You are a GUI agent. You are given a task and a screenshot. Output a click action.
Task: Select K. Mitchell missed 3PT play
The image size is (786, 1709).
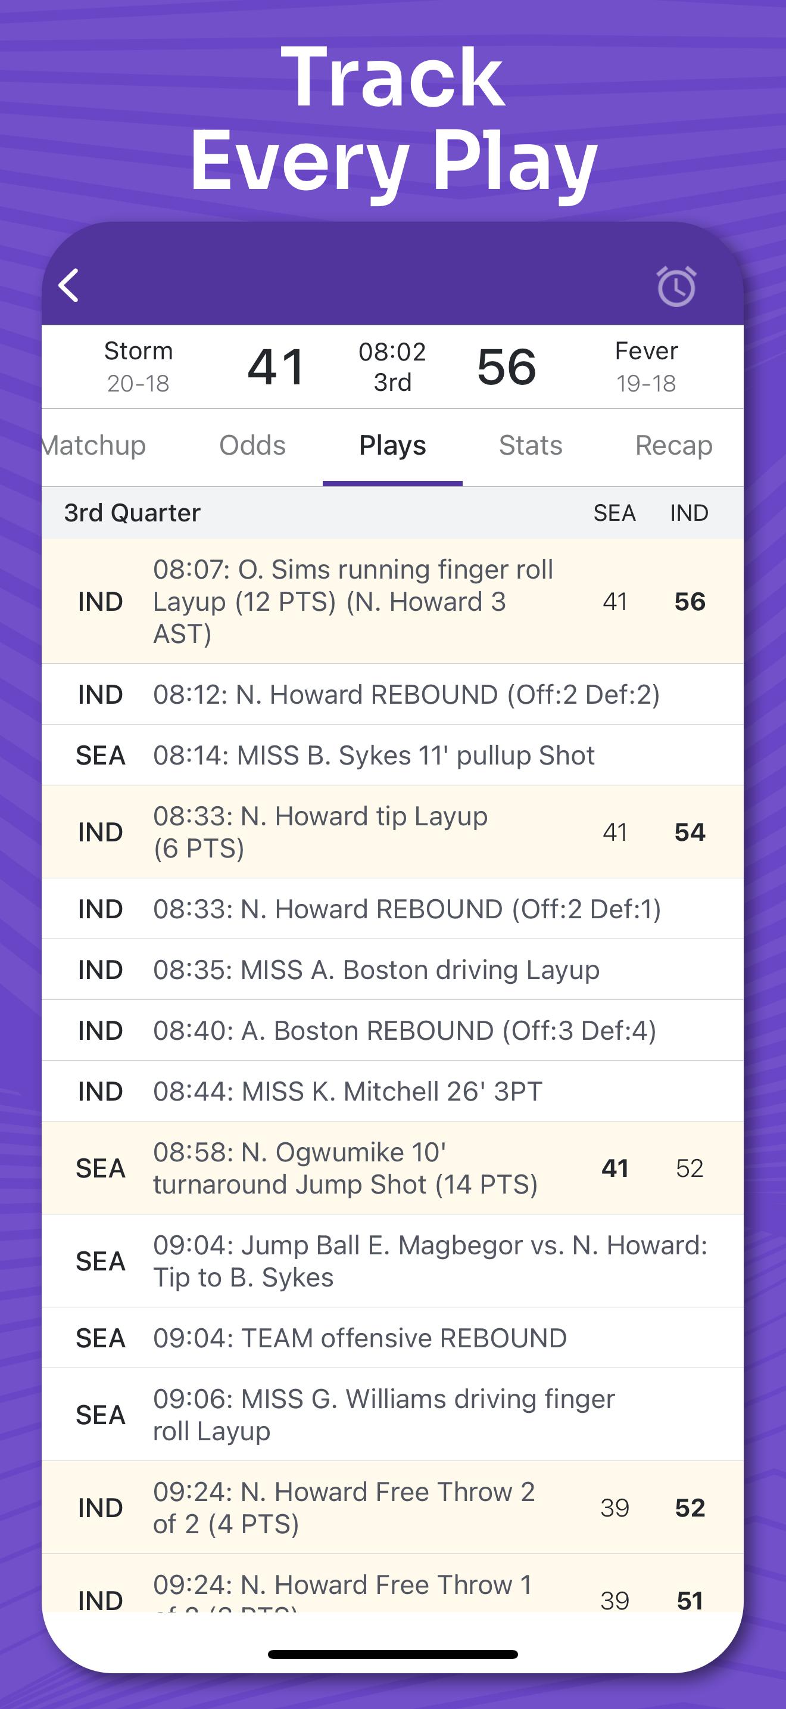coord(347,1091)
